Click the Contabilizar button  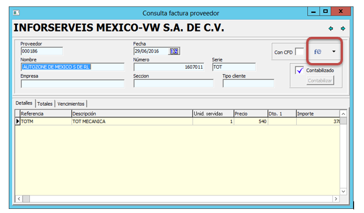click(320, 81)
